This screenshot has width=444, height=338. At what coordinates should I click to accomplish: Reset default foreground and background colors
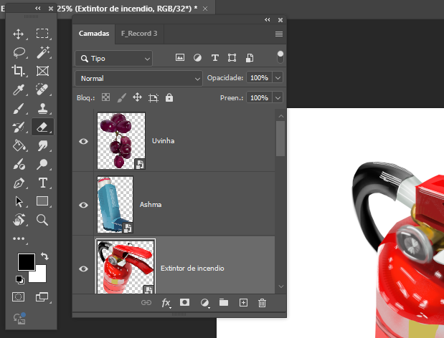click(x=20, y=280)
